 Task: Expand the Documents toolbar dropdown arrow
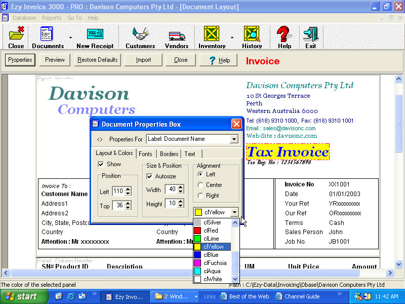click(70, 37)
